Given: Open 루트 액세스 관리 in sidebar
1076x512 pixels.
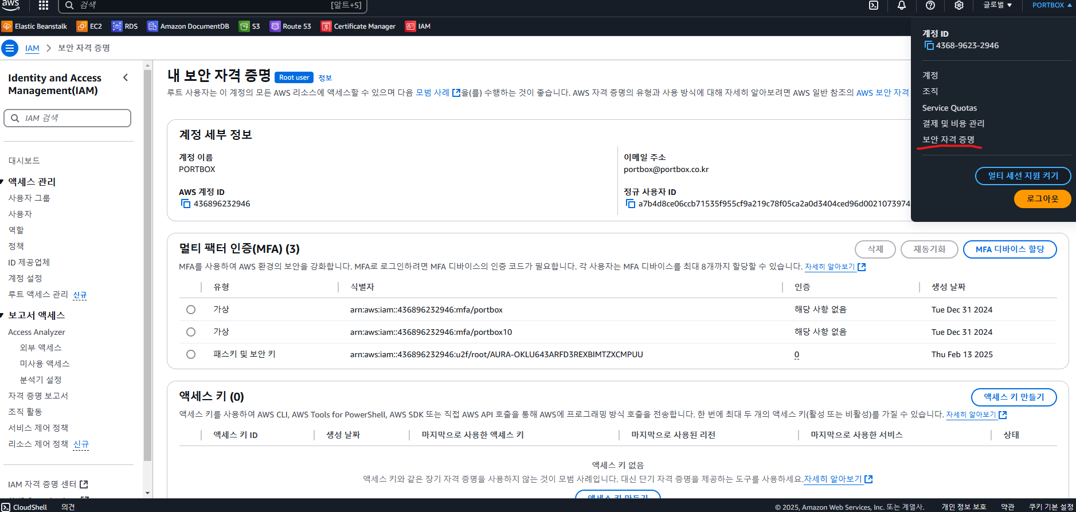Looking at the screenshot, I should point(38,294).
